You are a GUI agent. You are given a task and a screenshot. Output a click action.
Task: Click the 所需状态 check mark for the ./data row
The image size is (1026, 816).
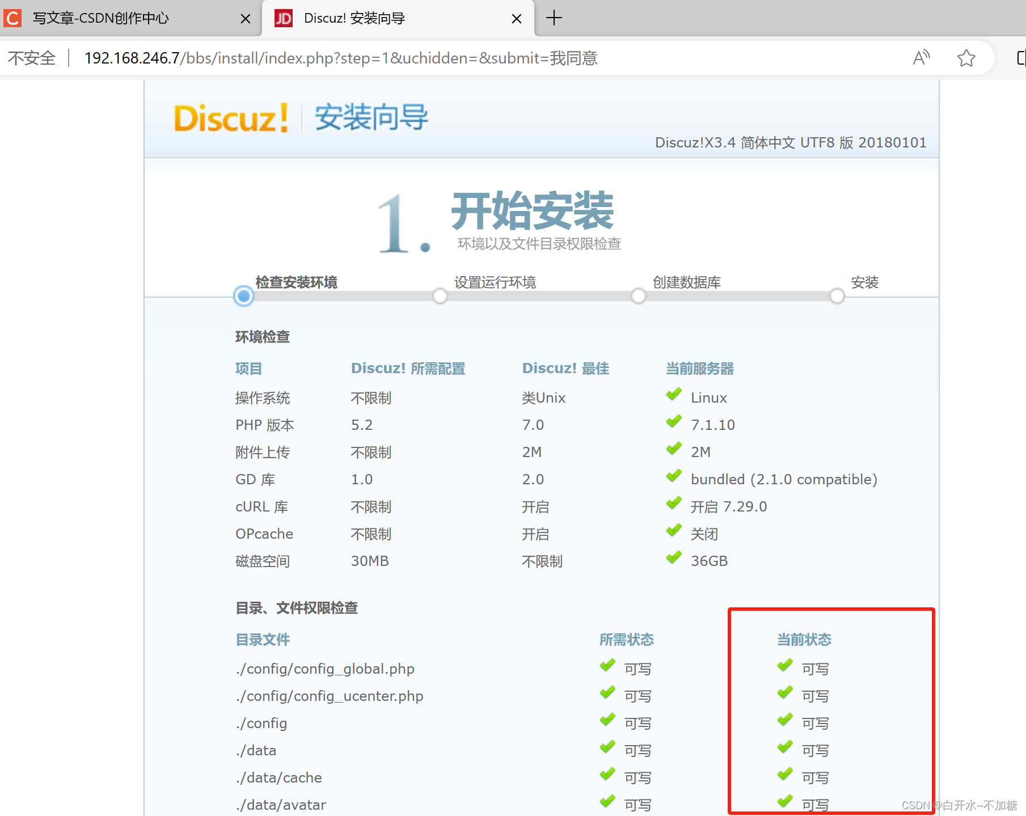pos(607,747)
